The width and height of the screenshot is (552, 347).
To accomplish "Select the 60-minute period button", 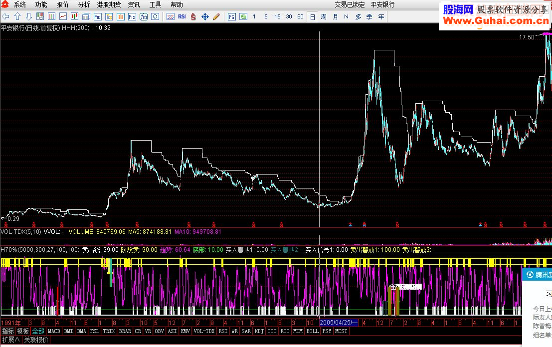I will click(x=300, y=16).
